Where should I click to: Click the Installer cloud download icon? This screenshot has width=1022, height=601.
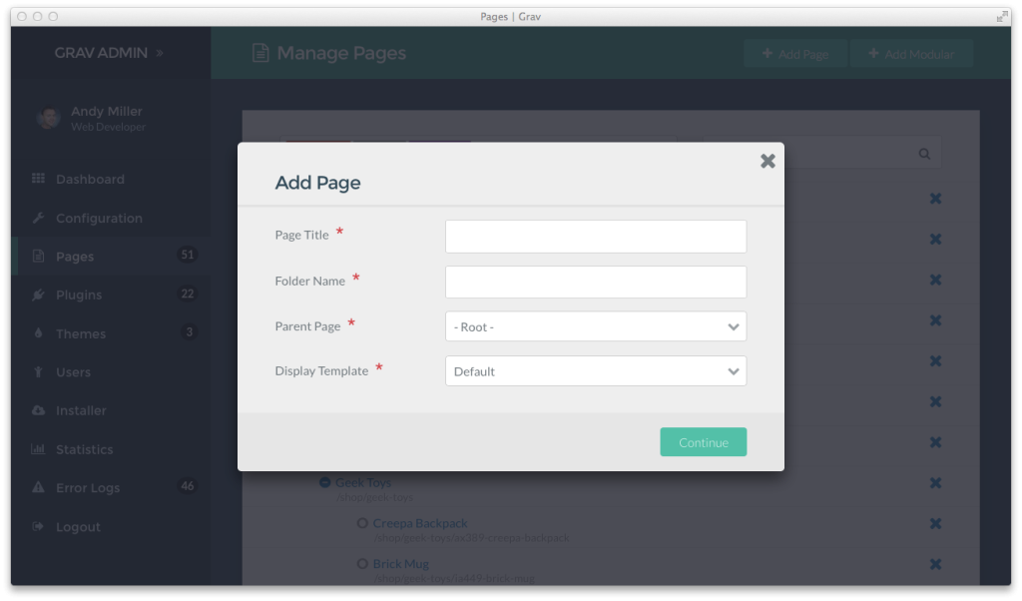point(39,410)
